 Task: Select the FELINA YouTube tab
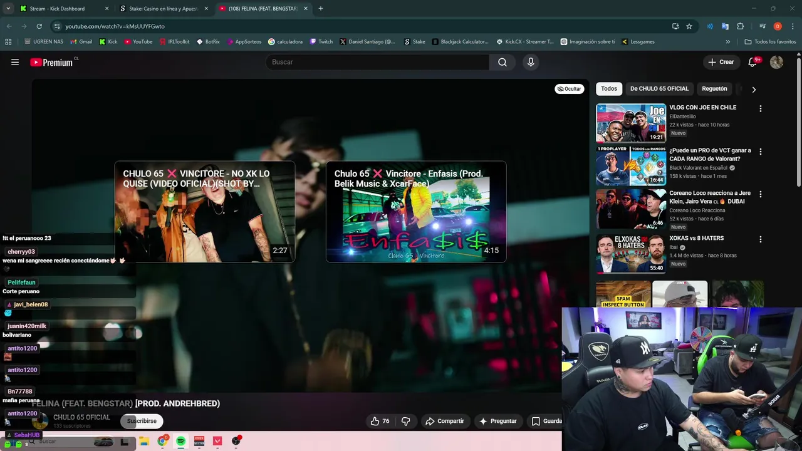(x=263, y=9)
